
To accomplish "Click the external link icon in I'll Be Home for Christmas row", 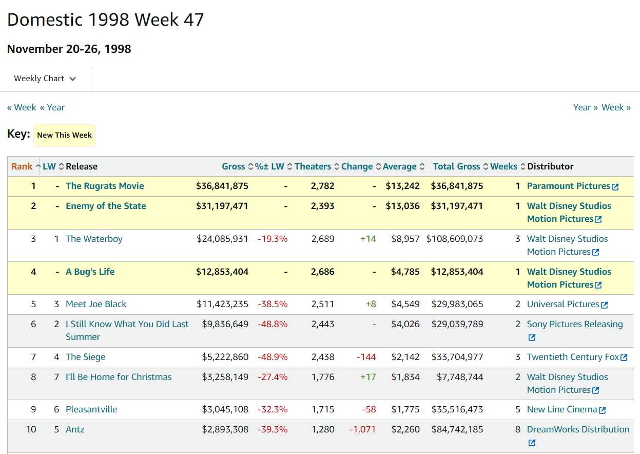I will point(595,391).
